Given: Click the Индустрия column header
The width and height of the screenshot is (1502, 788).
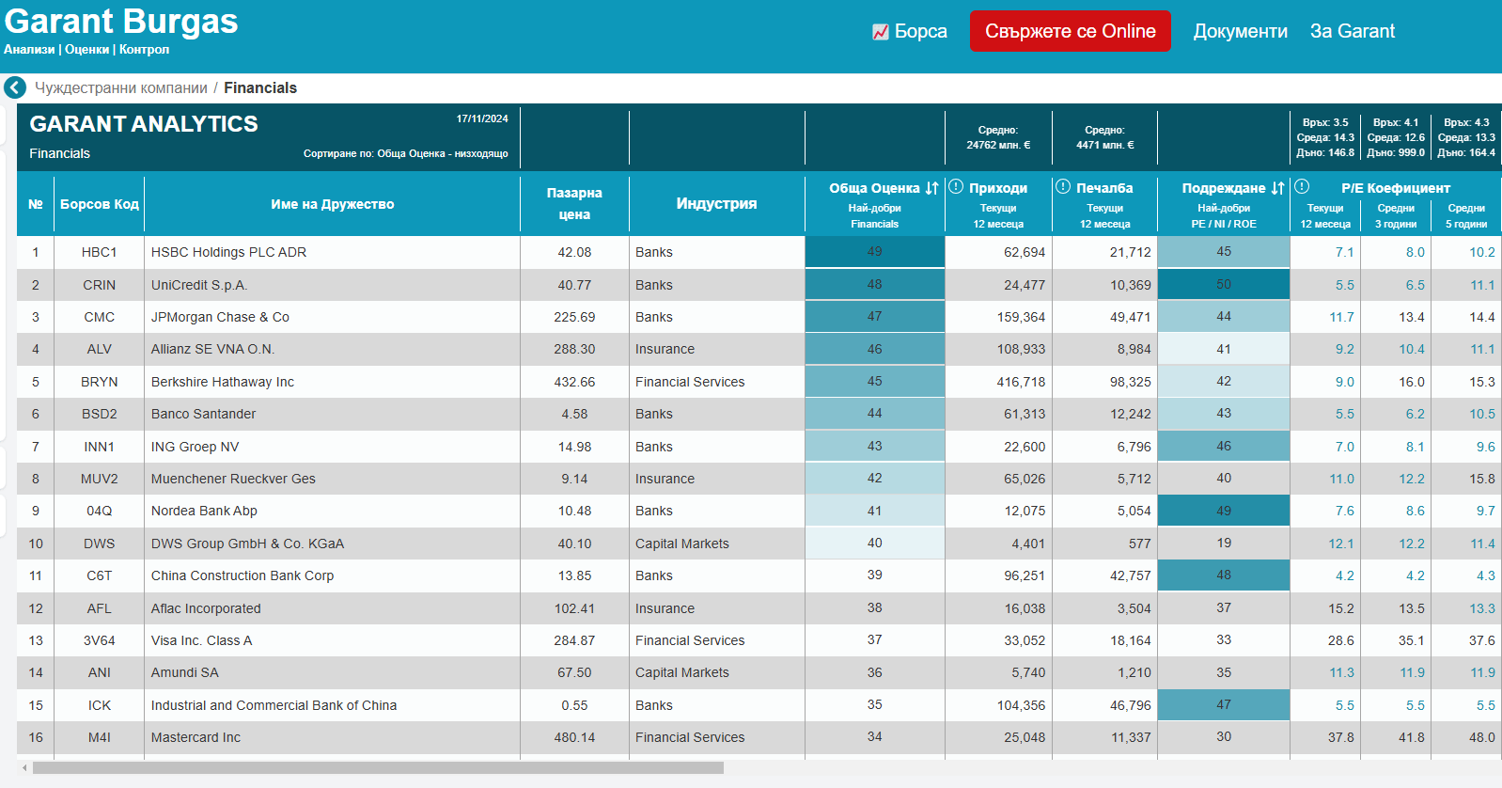Looking at the screenshot, I should (716, 204).
